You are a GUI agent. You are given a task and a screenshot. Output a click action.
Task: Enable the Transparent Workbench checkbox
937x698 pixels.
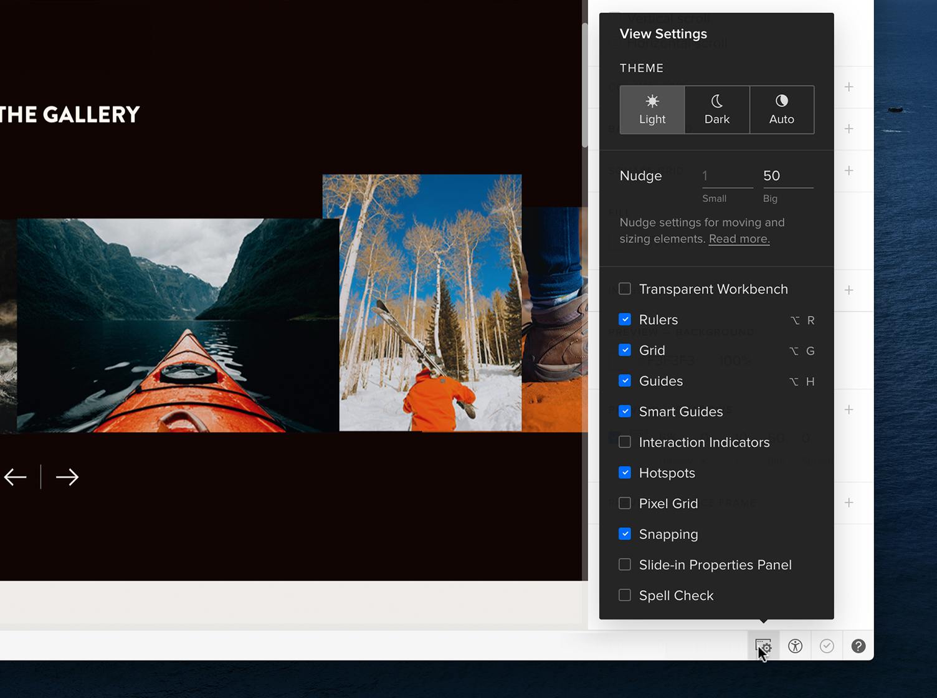(x=624, y=289)
